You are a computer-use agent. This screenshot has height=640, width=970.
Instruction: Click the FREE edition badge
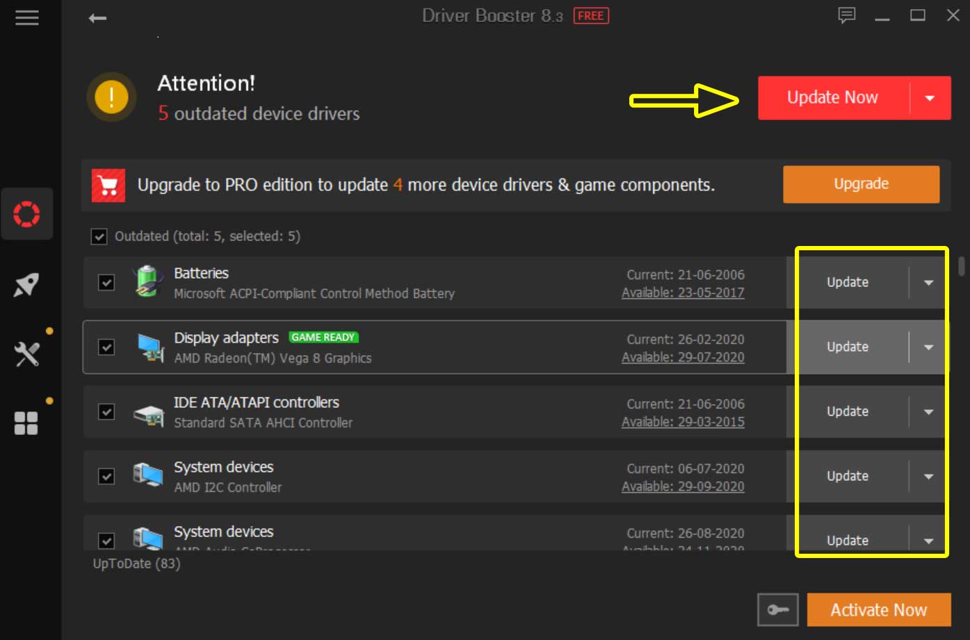pyautogui.click(x=591, y=16)
